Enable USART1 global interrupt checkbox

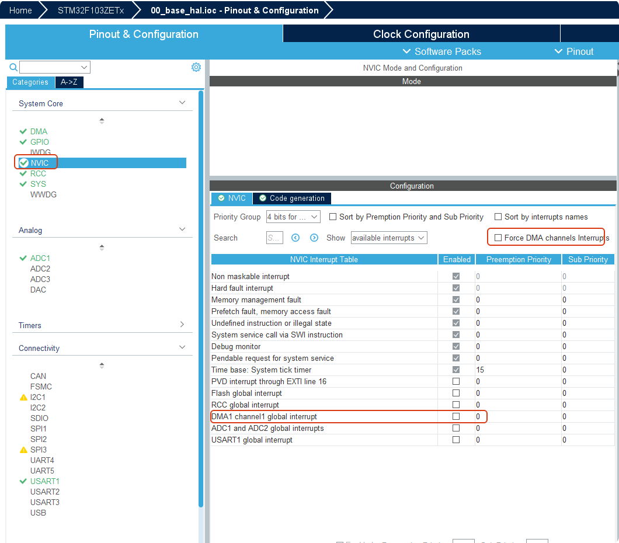456,440
